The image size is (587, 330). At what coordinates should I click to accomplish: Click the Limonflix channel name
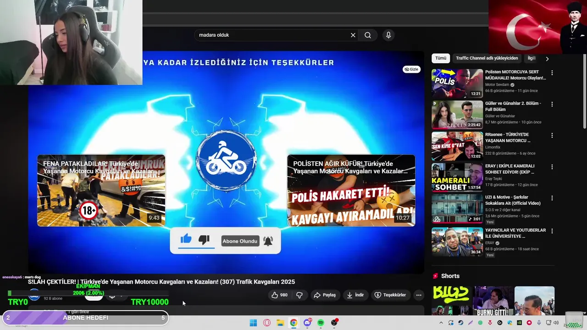493,147
